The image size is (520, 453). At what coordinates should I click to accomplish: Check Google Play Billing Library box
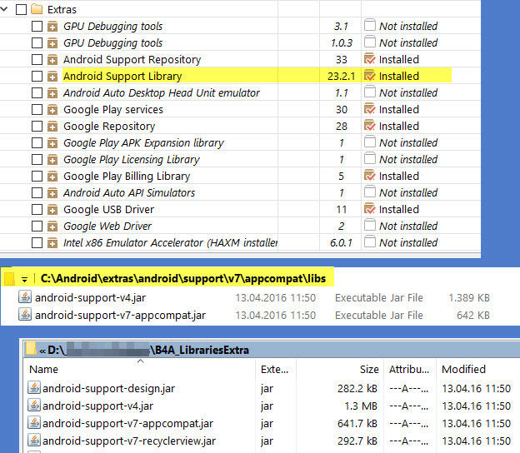pyautogui.click(x=37, y=176)
